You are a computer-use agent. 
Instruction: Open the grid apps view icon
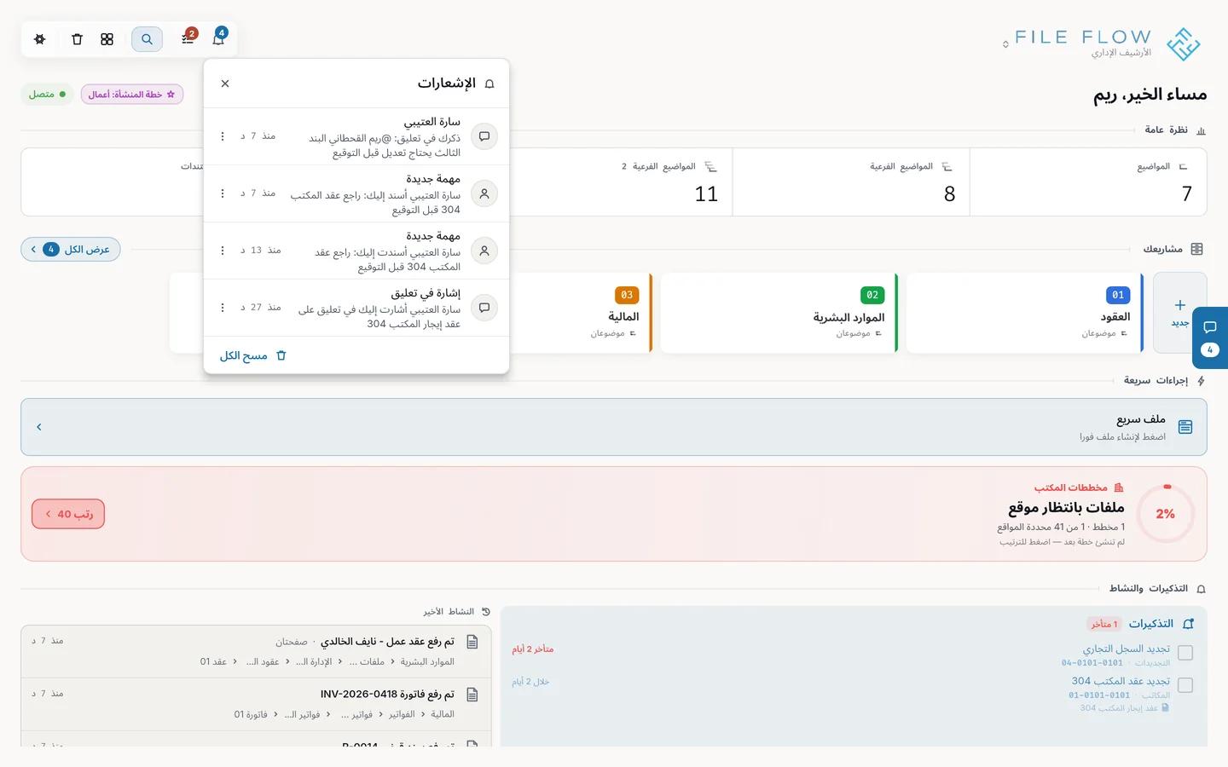pos(107,39)
